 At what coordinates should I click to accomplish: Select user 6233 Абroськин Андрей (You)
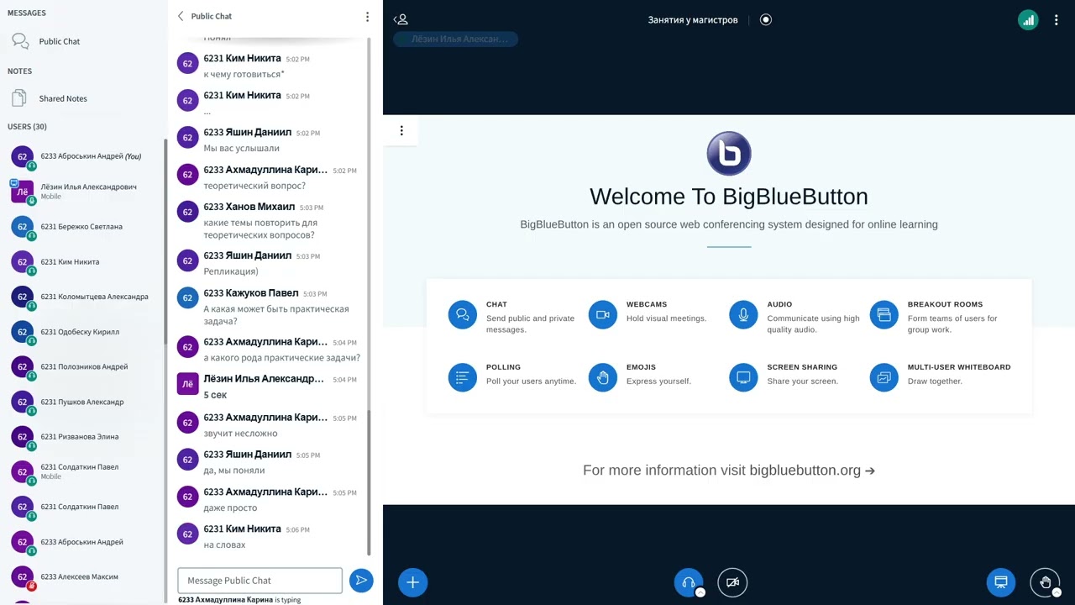click(x=82, y=156)
